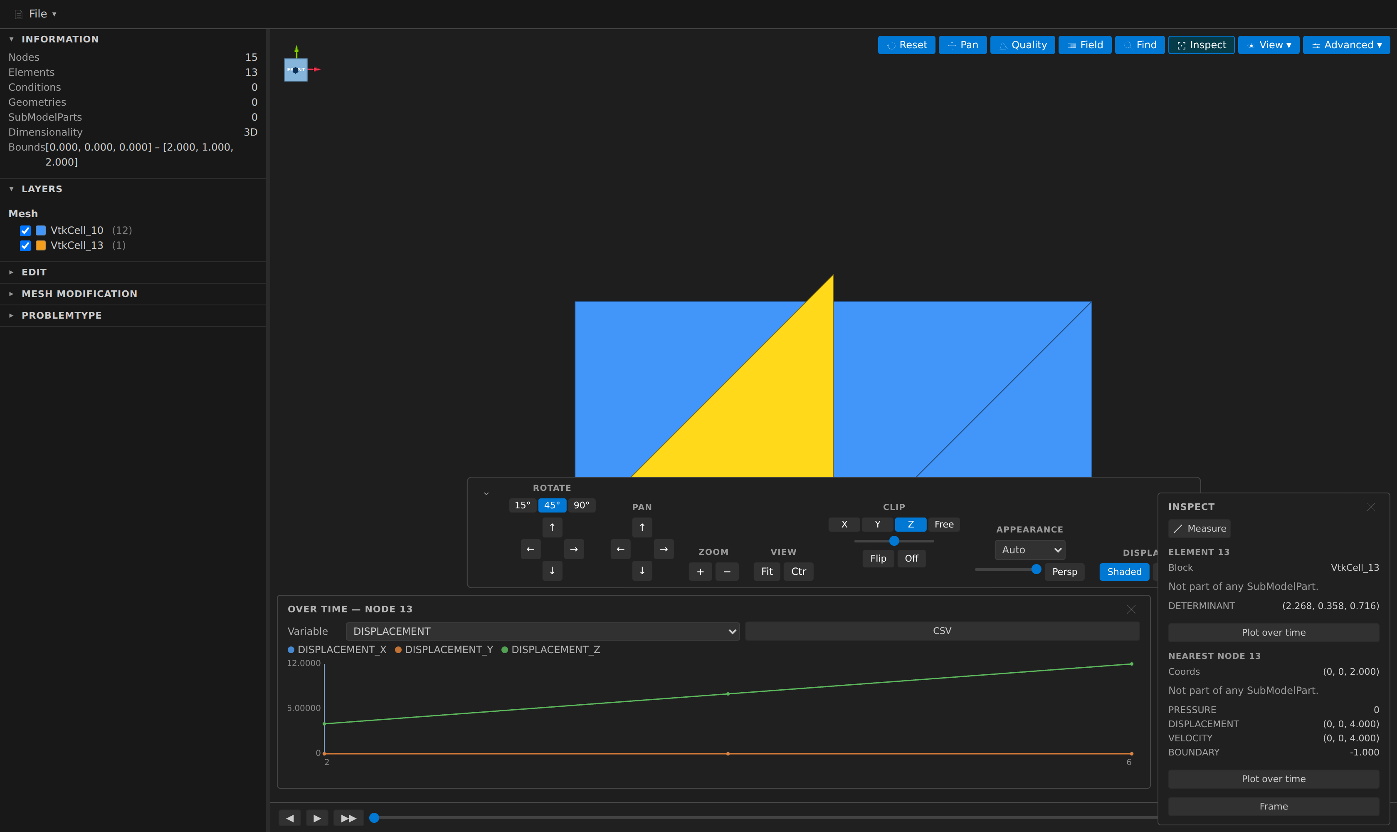Pan the view up

pos(642,527)
